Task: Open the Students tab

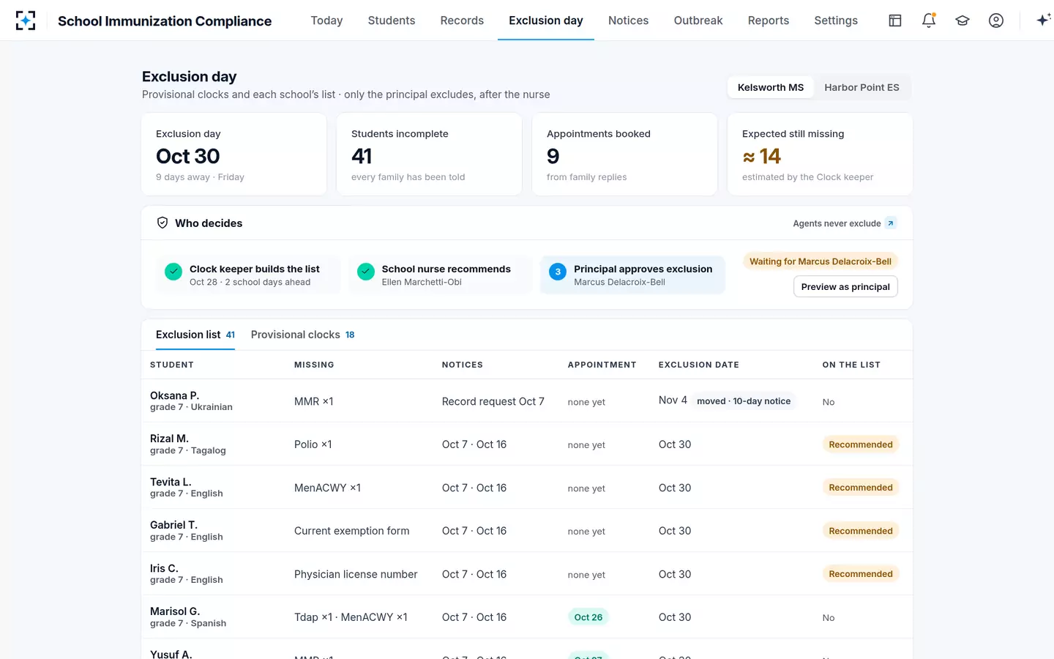Action: (392, 21)
